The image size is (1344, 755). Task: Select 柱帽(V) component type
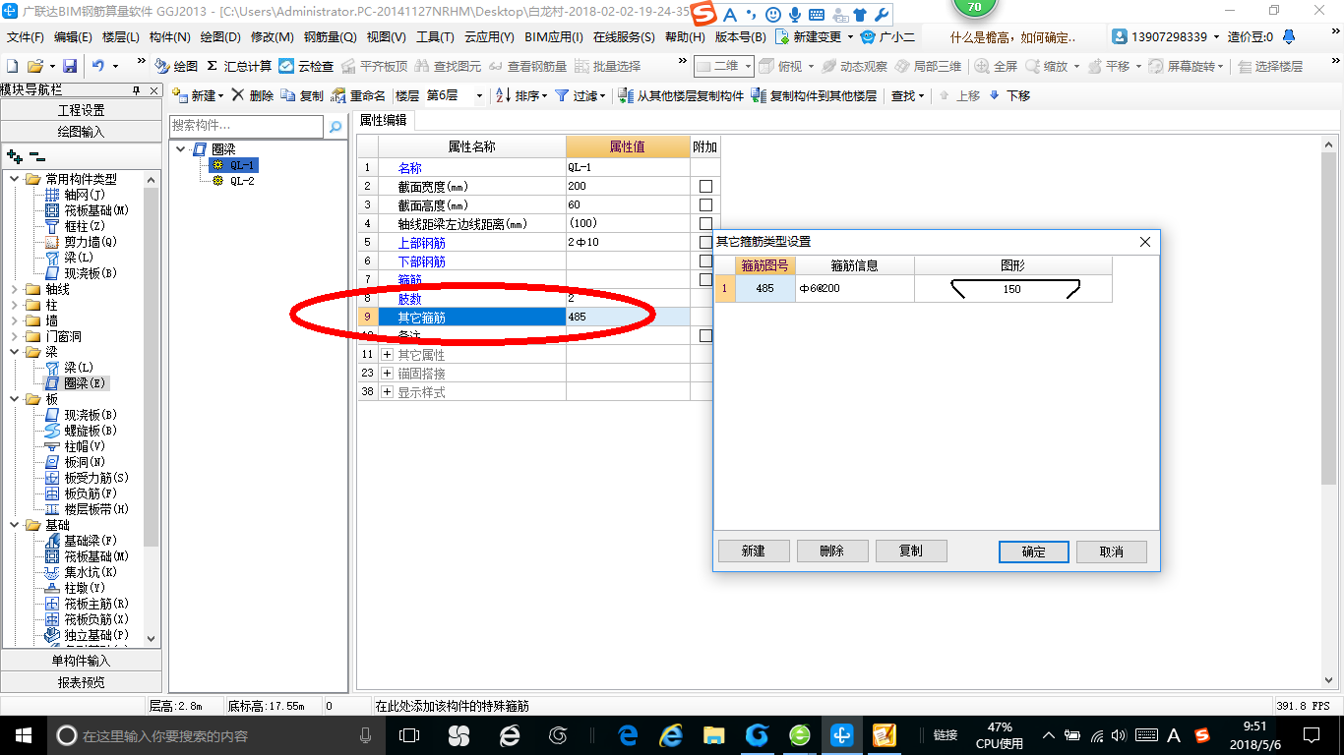click(84, 446)
